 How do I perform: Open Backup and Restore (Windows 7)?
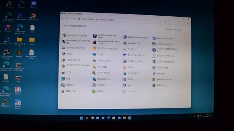pyautogui.click(x=76, y=66)
